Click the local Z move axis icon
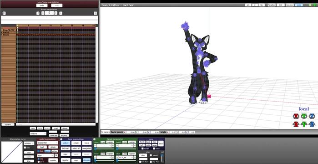Image resolution: width=318 pixels, height=164 pixels. [312, 124]
